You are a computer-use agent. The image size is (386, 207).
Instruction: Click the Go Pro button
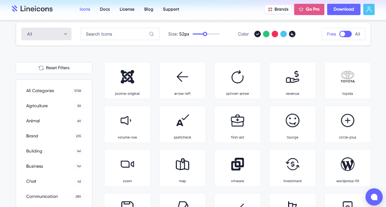coord(309,9)
